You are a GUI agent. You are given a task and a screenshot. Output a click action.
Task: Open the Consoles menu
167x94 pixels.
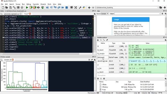point(36,4)
